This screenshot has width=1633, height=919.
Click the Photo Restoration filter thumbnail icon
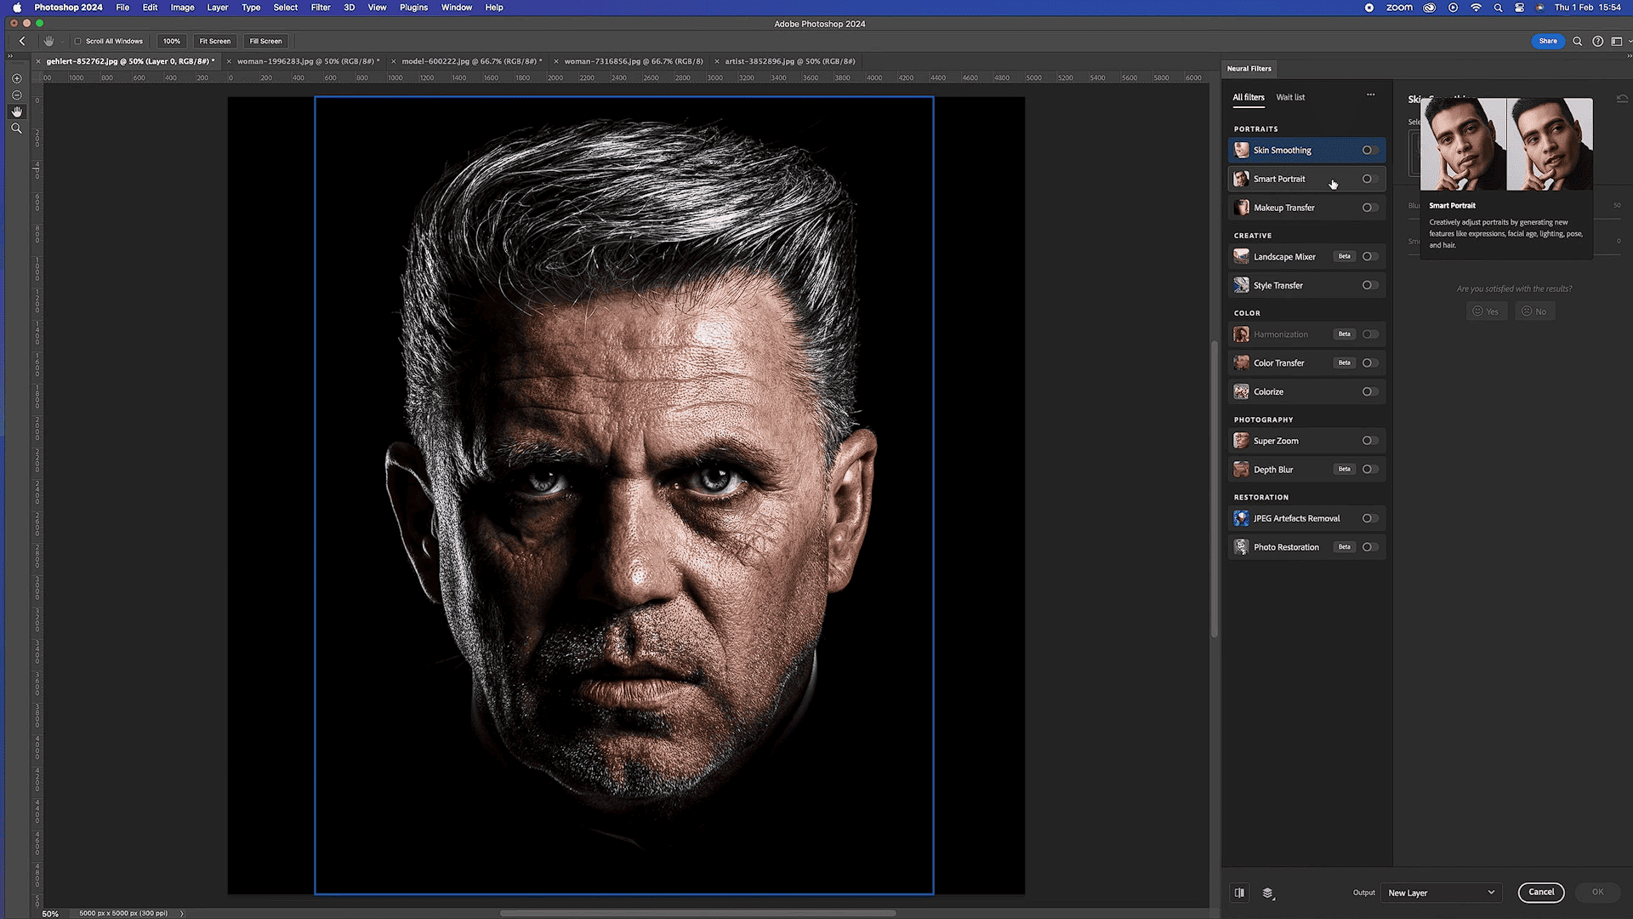pyautogui.click(x=1242, y=547)
